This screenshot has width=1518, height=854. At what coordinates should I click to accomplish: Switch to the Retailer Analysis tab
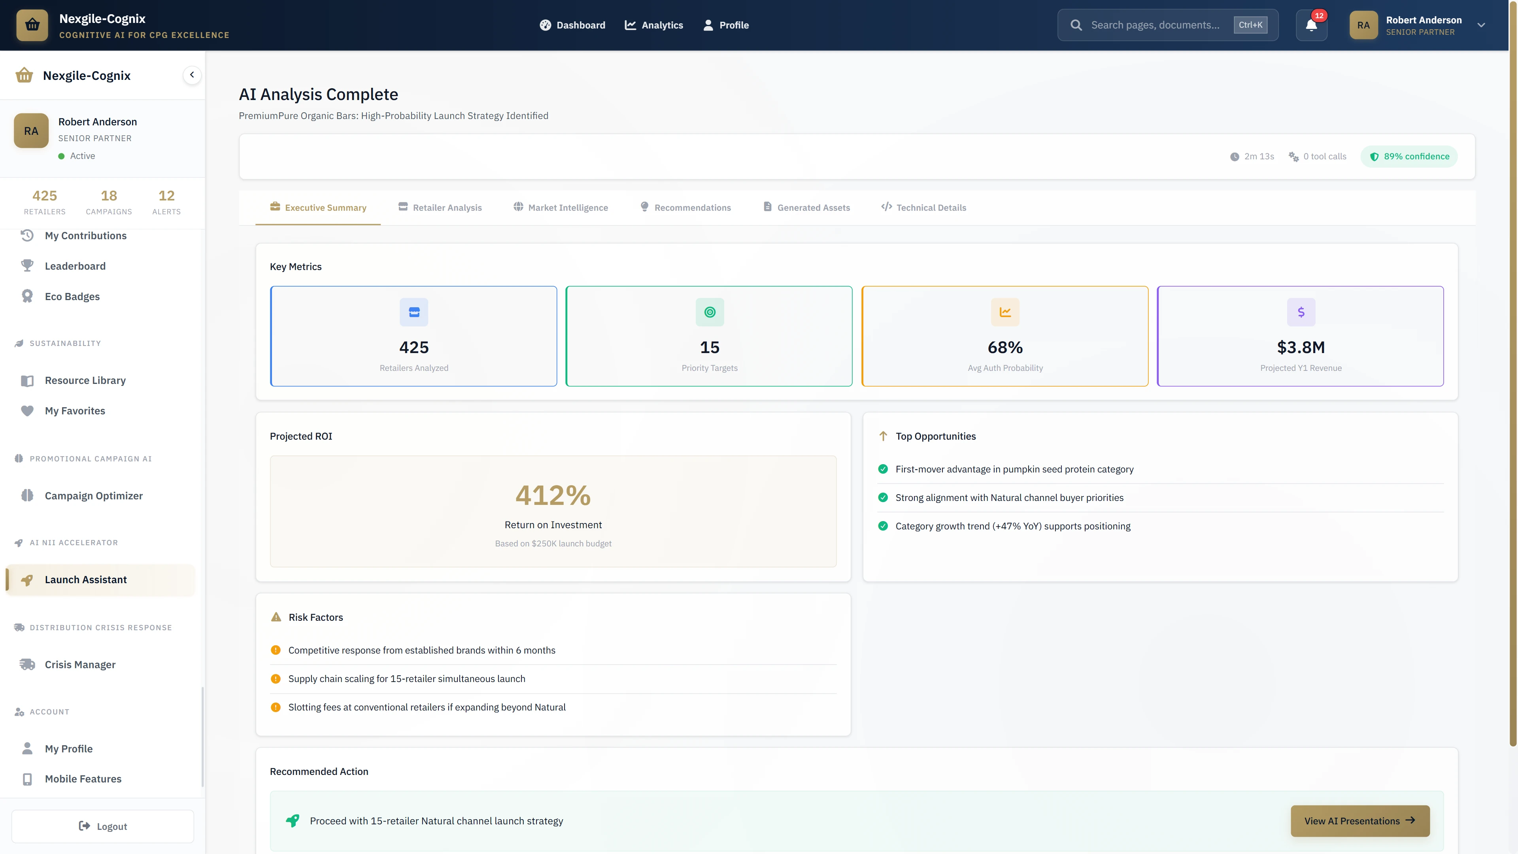pyautogui.click(x=440, y=208)
